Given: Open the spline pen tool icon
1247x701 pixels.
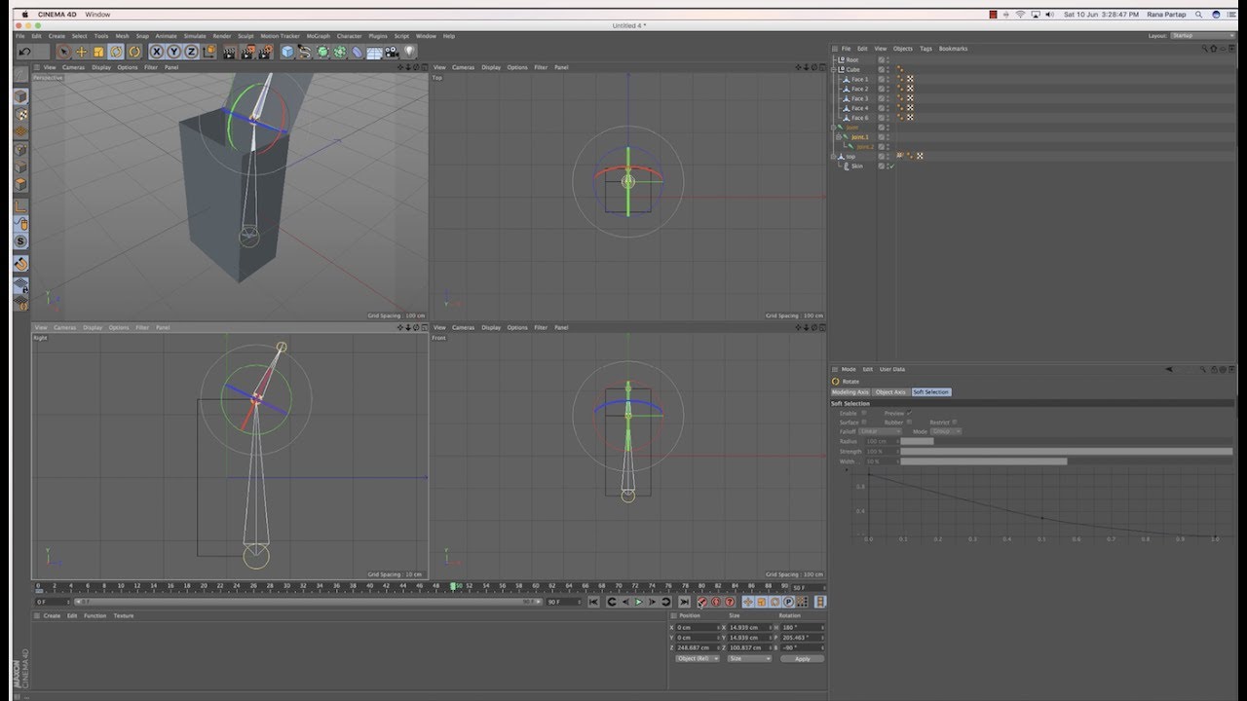Looking at the screenshot, I should click(305, 52).
